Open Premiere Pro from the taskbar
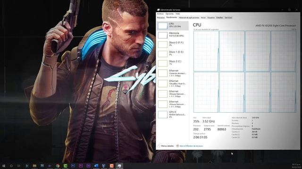Image resolution: width=302 pixels, height=169 pixels. tap(81, 166)
